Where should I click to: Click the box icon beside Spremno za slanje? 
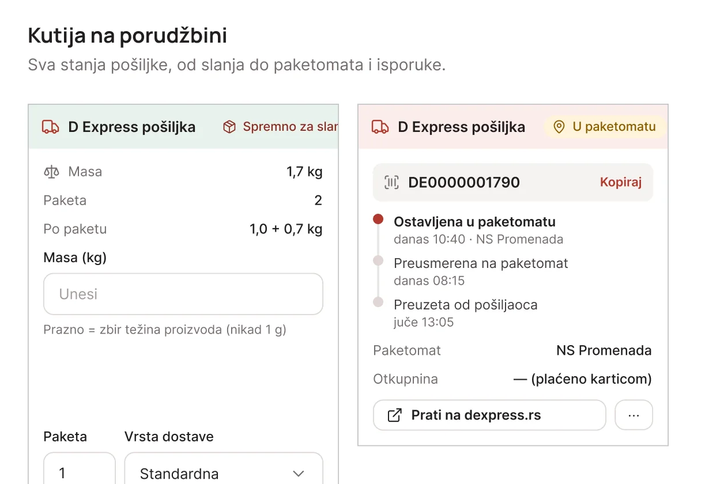[229, 127]
